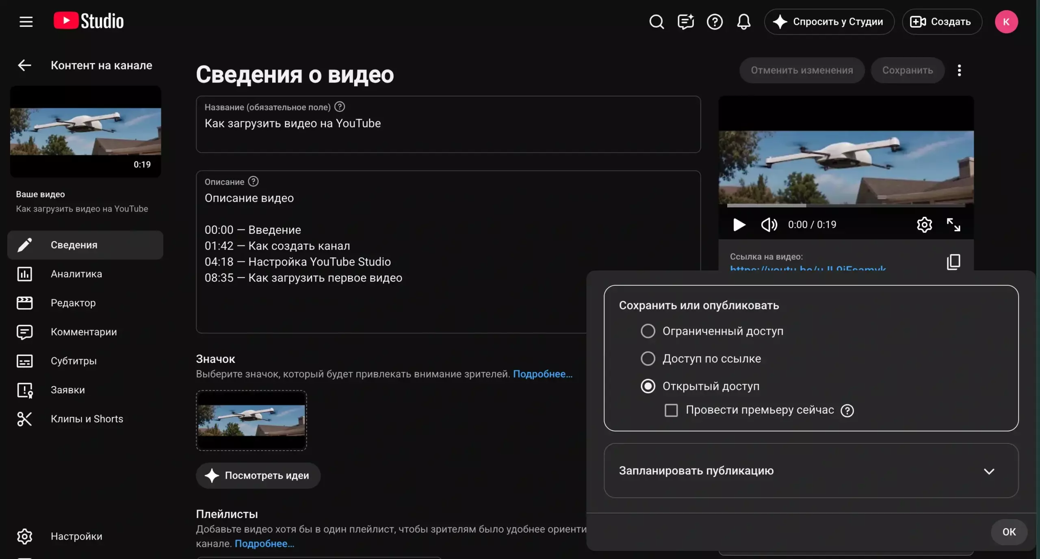Click the bar chart Аналитика icon
This screenshot has width=1040, height=559.
point(24,274)
